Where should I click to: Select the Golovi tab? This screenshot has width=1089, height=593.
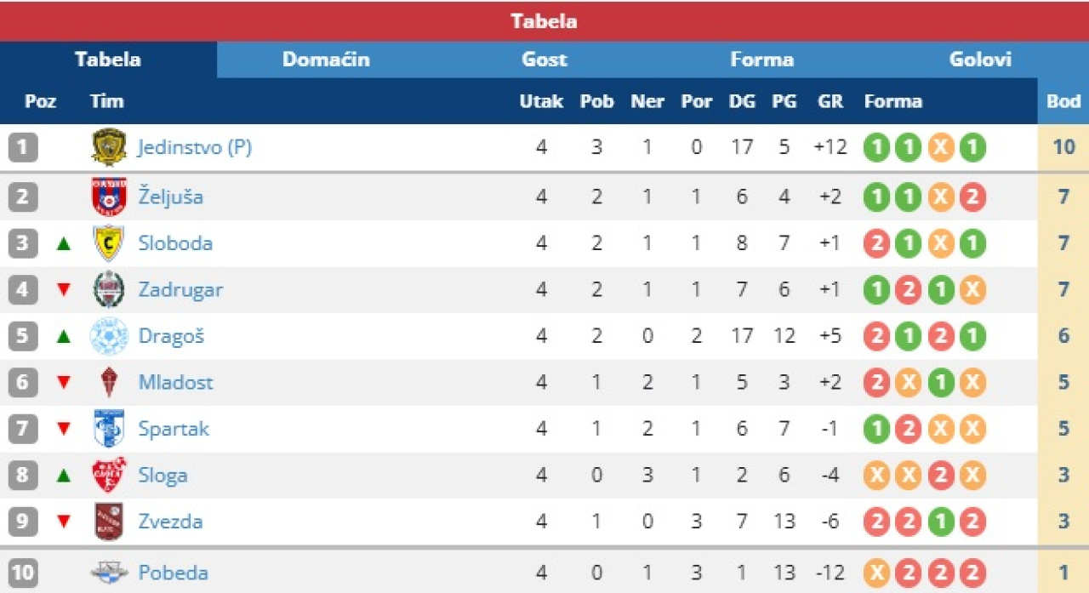point(980,60)
